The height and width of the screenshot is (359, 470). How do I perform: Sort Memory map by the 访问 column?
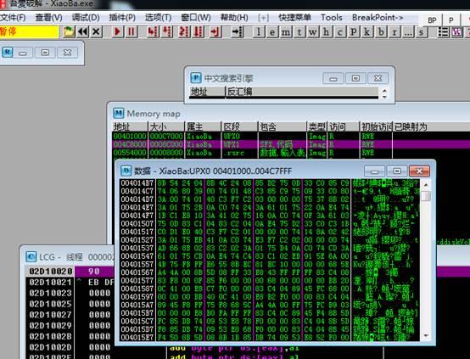pyautogui.click(x=344, y=126)
